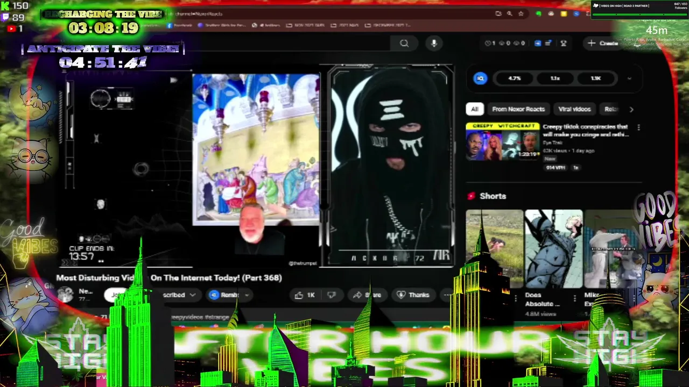
Task: Open options menu for Creepy tiktok video
Action: 638,127
